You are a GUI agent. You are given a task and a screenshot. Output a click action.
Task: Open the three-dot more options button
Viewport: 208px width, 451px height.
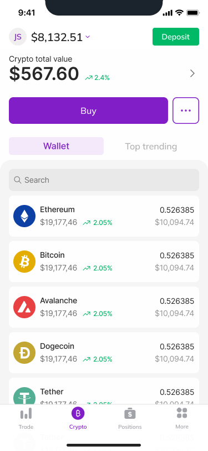(x=186, y=111)
